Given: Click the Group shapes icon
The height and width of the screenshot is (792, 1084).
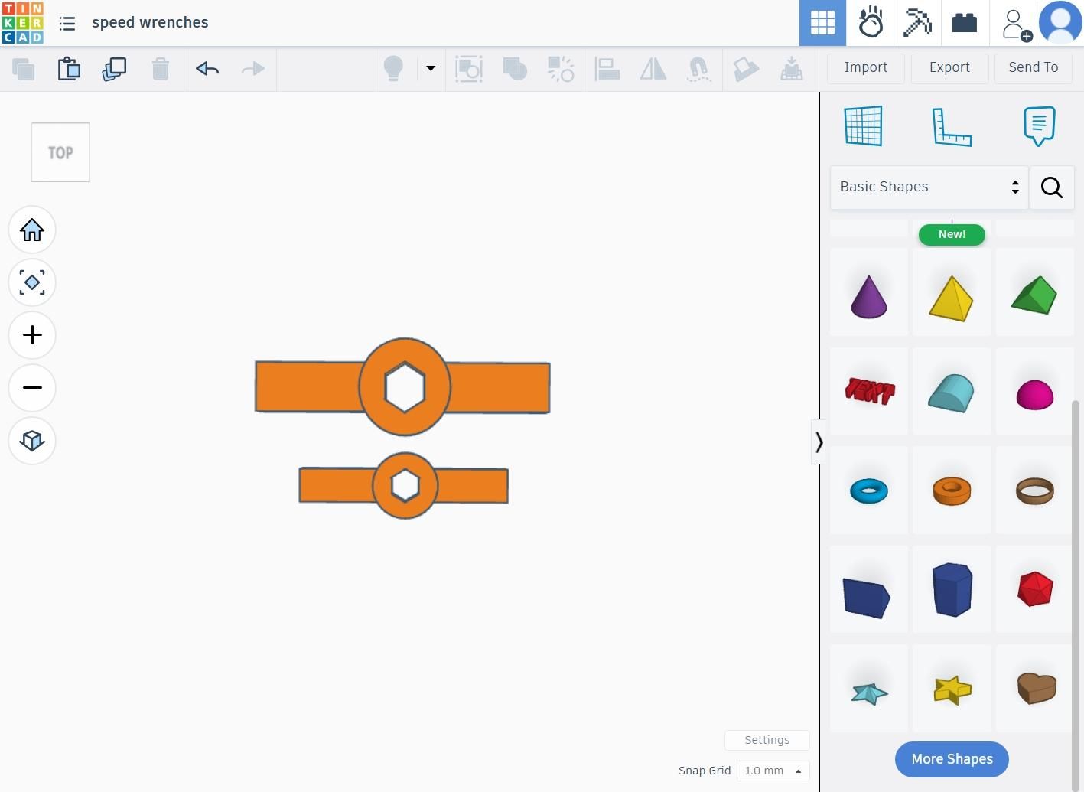Looking at the screenshot, I should pos(469,69).
